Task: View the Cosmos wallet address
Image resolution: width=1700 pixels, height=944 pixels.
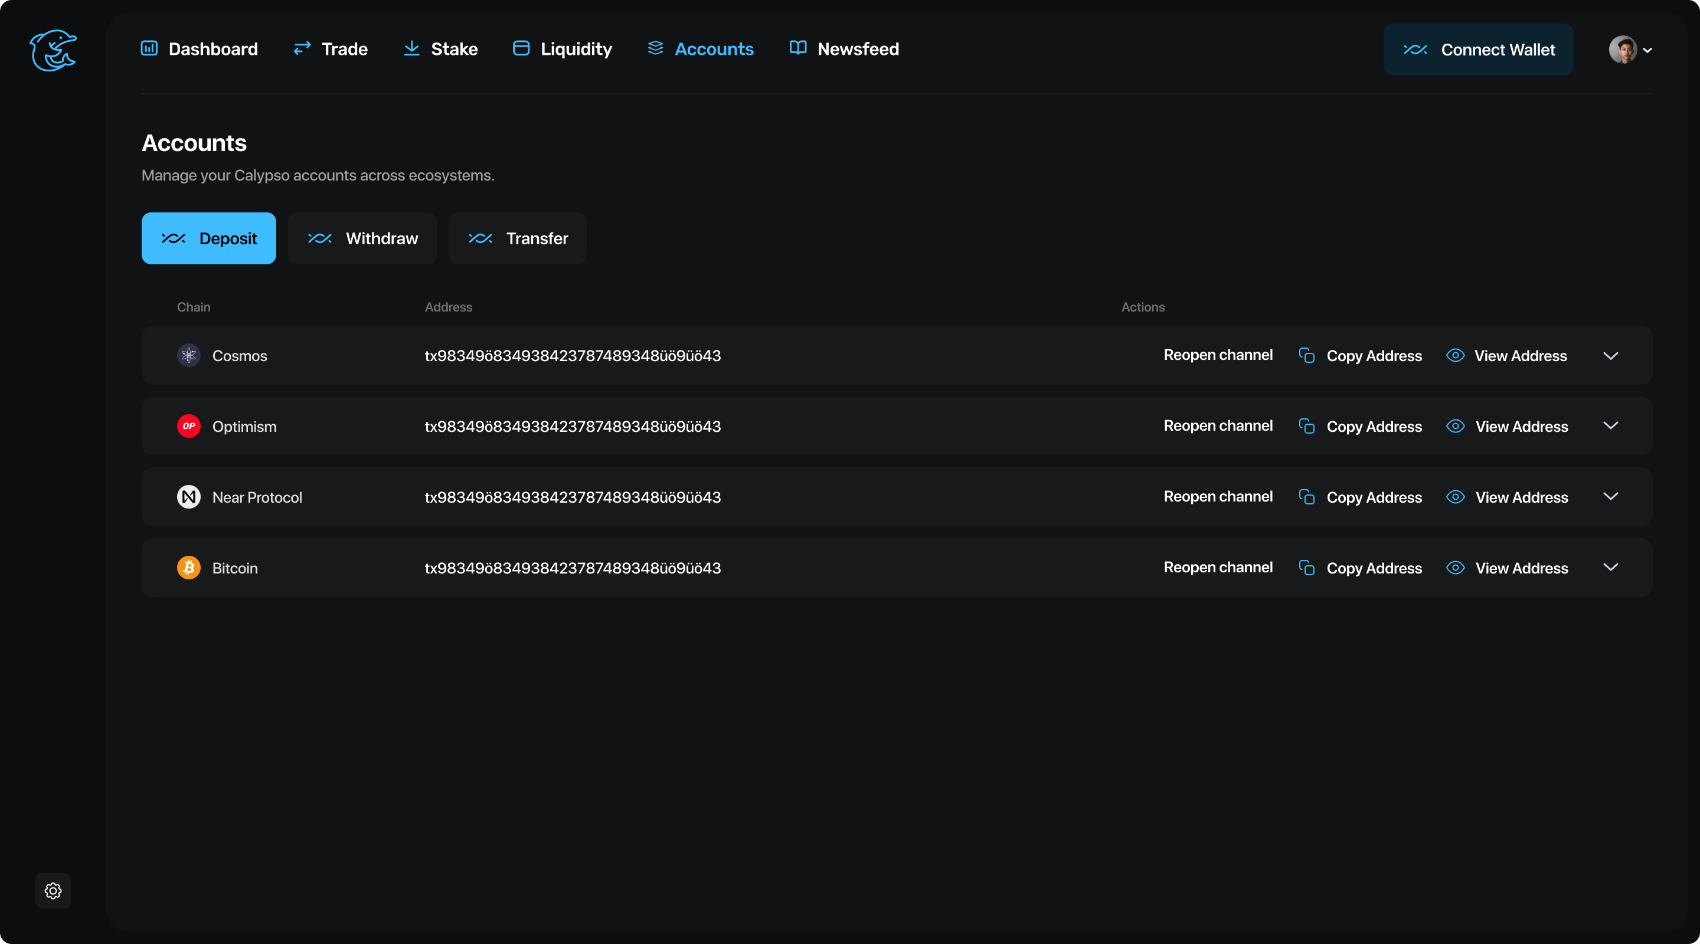Action: coord(1521,355)
